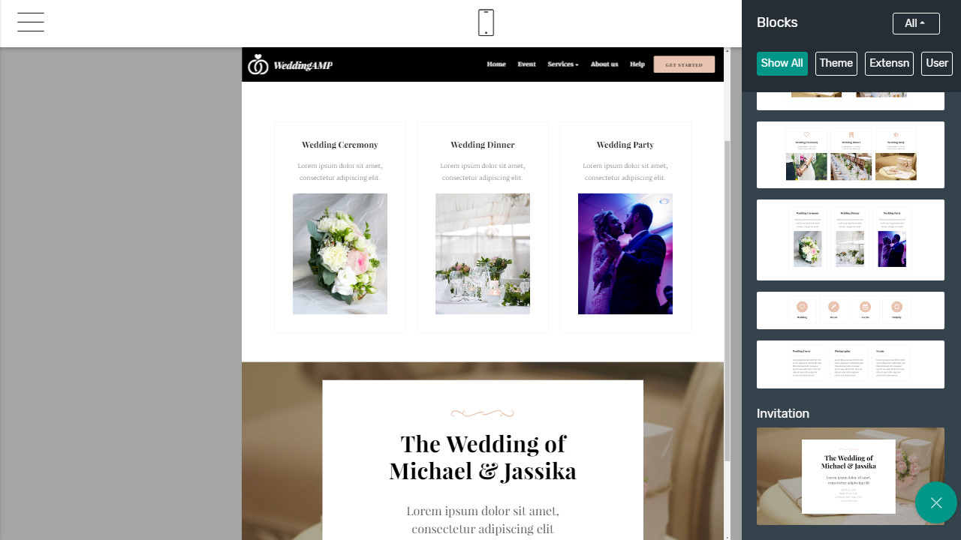This screenshot has width=961, height=540.
Task: Click the About us nav link
Action: click(604, 64)
